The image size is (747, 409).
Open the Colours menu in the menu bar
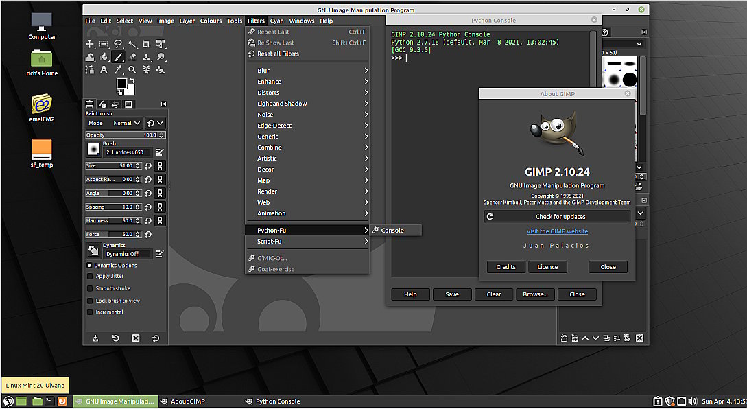pos(211,21)
